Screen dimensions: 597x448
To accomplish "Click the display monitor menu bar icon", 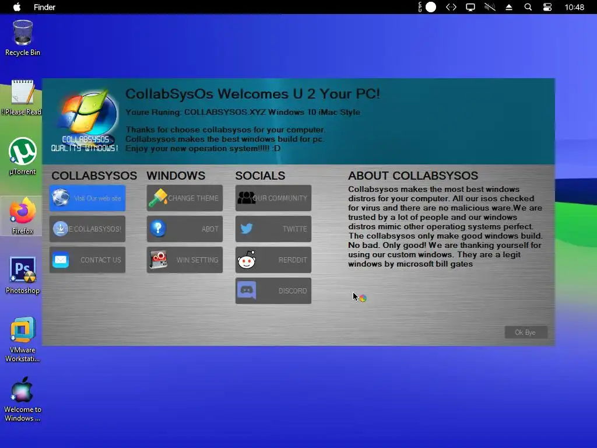I will coord(470,7).
